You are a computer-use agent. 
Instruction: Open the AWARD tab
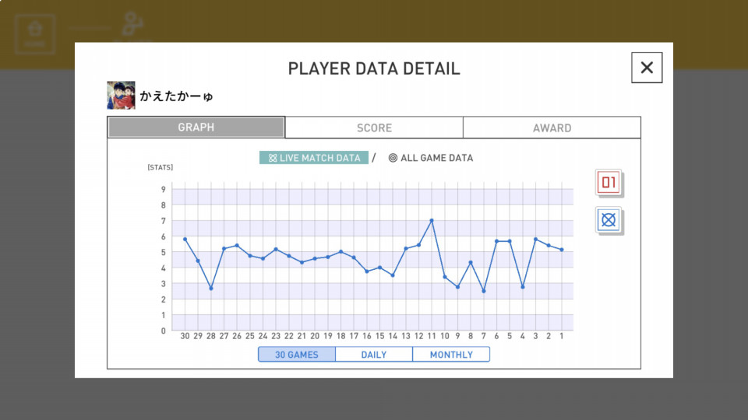(552, 128)
